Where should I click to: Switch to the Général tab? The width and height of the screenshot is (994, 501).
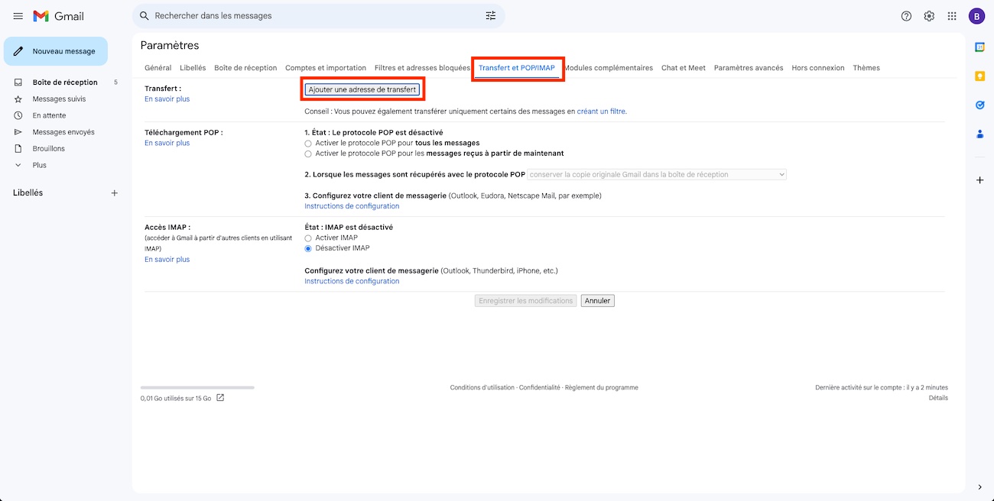(158, 68)
